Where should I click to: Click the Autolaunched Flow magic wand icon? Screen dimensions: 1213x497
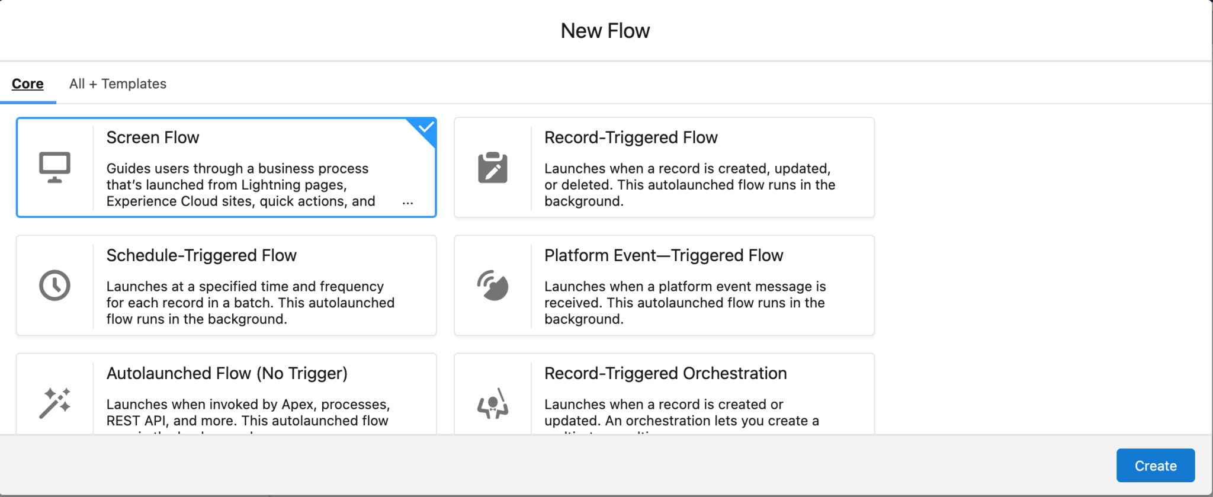click(x=54, y=403)
